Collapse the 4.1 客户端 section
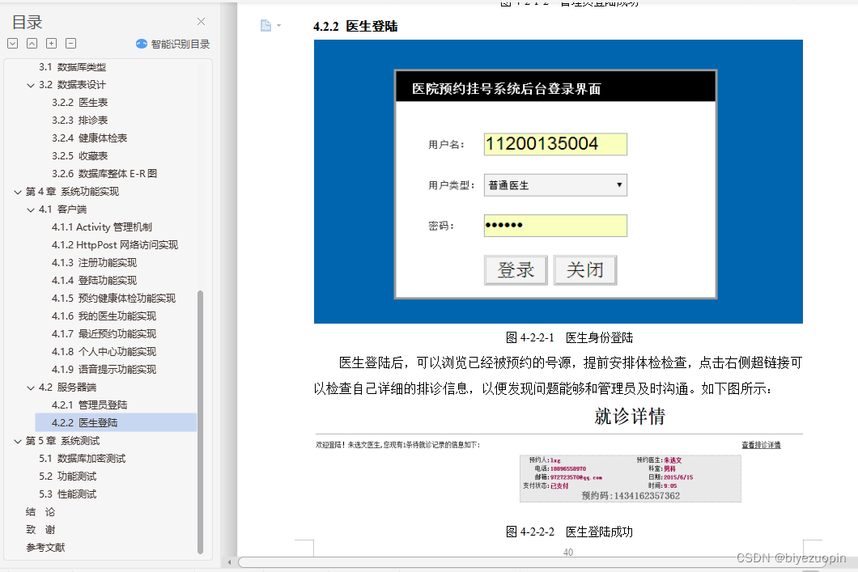This screenshot has height=572, width=858. pos(31,210)
